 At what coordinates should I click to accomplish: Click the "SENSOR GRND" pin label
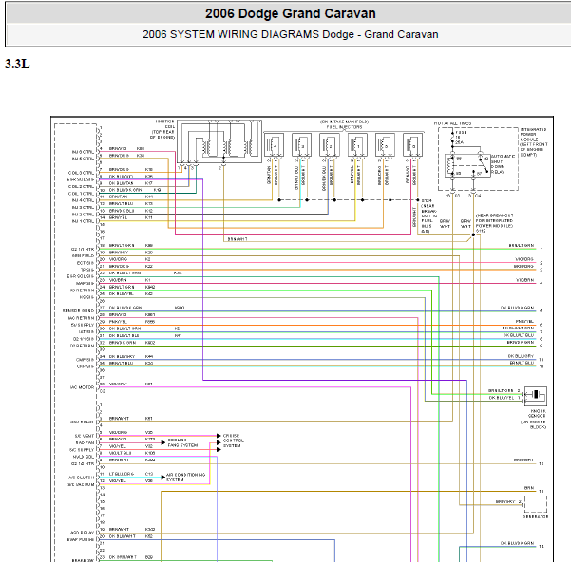78,311
